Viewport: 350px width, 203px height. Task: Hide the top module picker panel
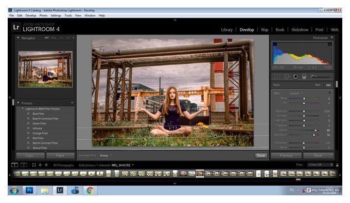pos(175,20)
